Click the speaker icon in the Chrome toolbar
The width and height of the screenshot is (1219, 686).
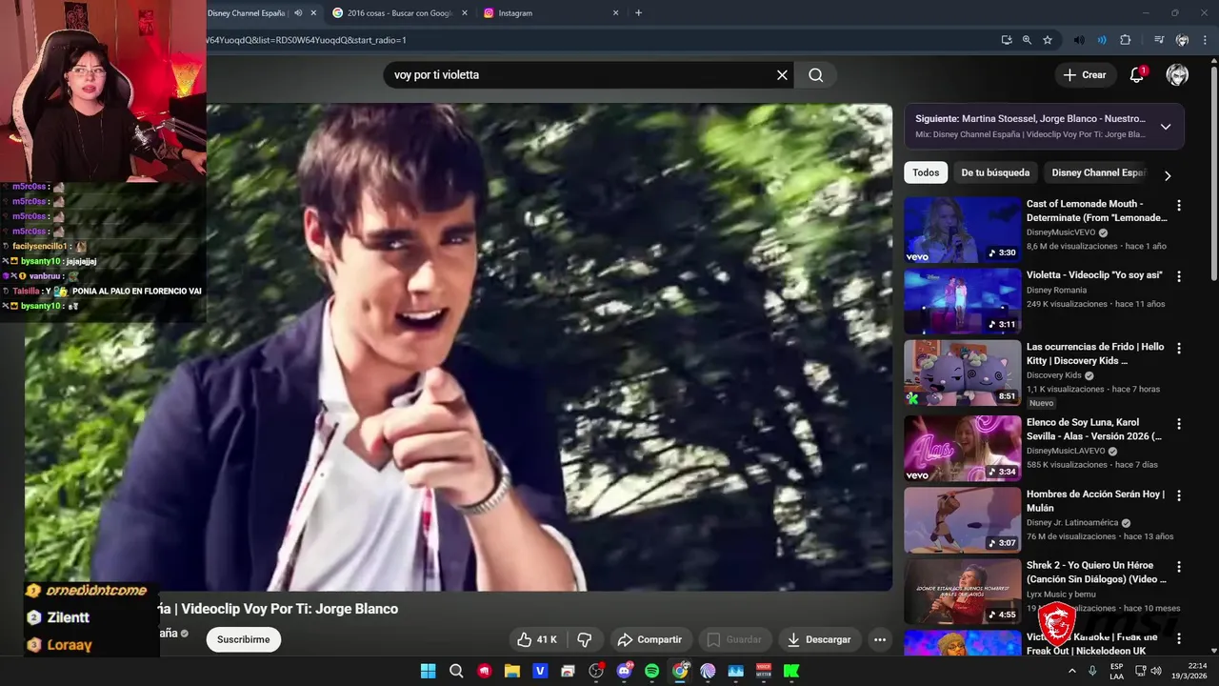click(x=1079, y=40)
